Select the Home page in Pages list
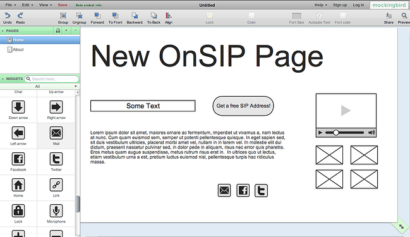Viewport: 410px width, 237px height. click(40, 40)
